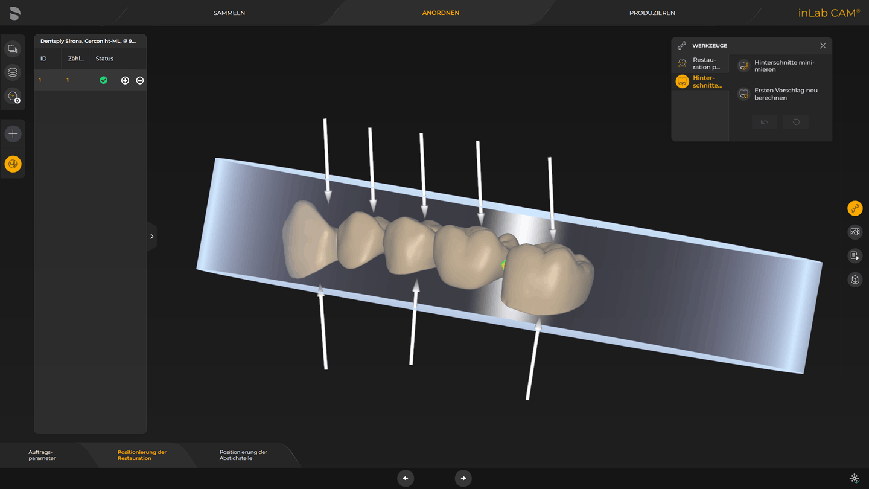The width and height of the screenshot is (869, 489).
Task: Open the image view options icon
Action: (x=855, y=232)
